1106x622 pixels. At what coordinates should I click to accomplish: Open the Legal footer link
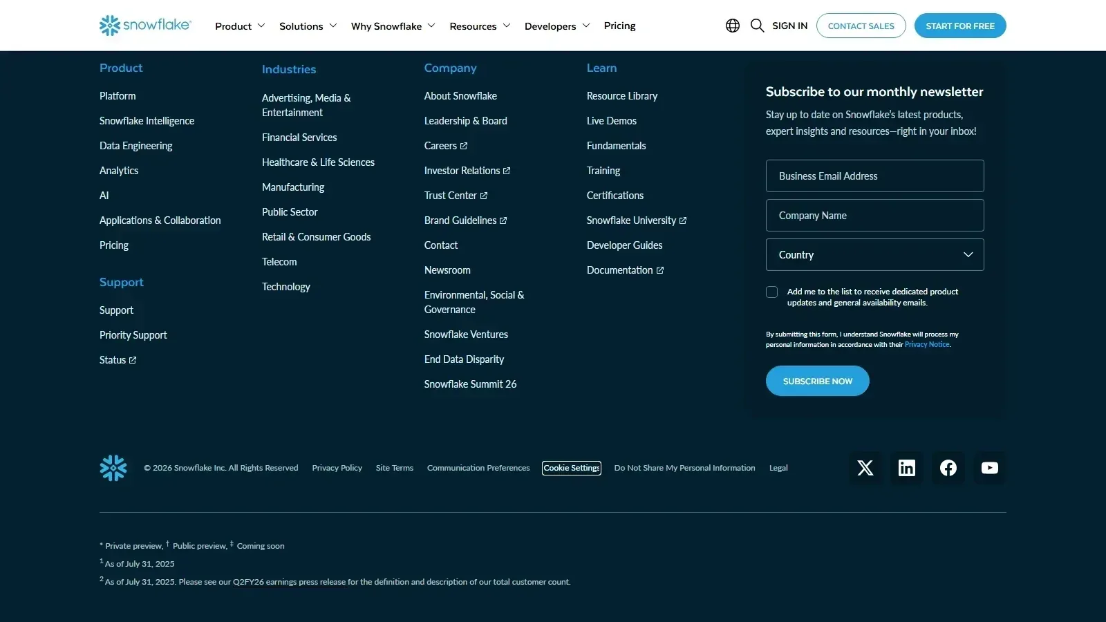pos(778,468)
